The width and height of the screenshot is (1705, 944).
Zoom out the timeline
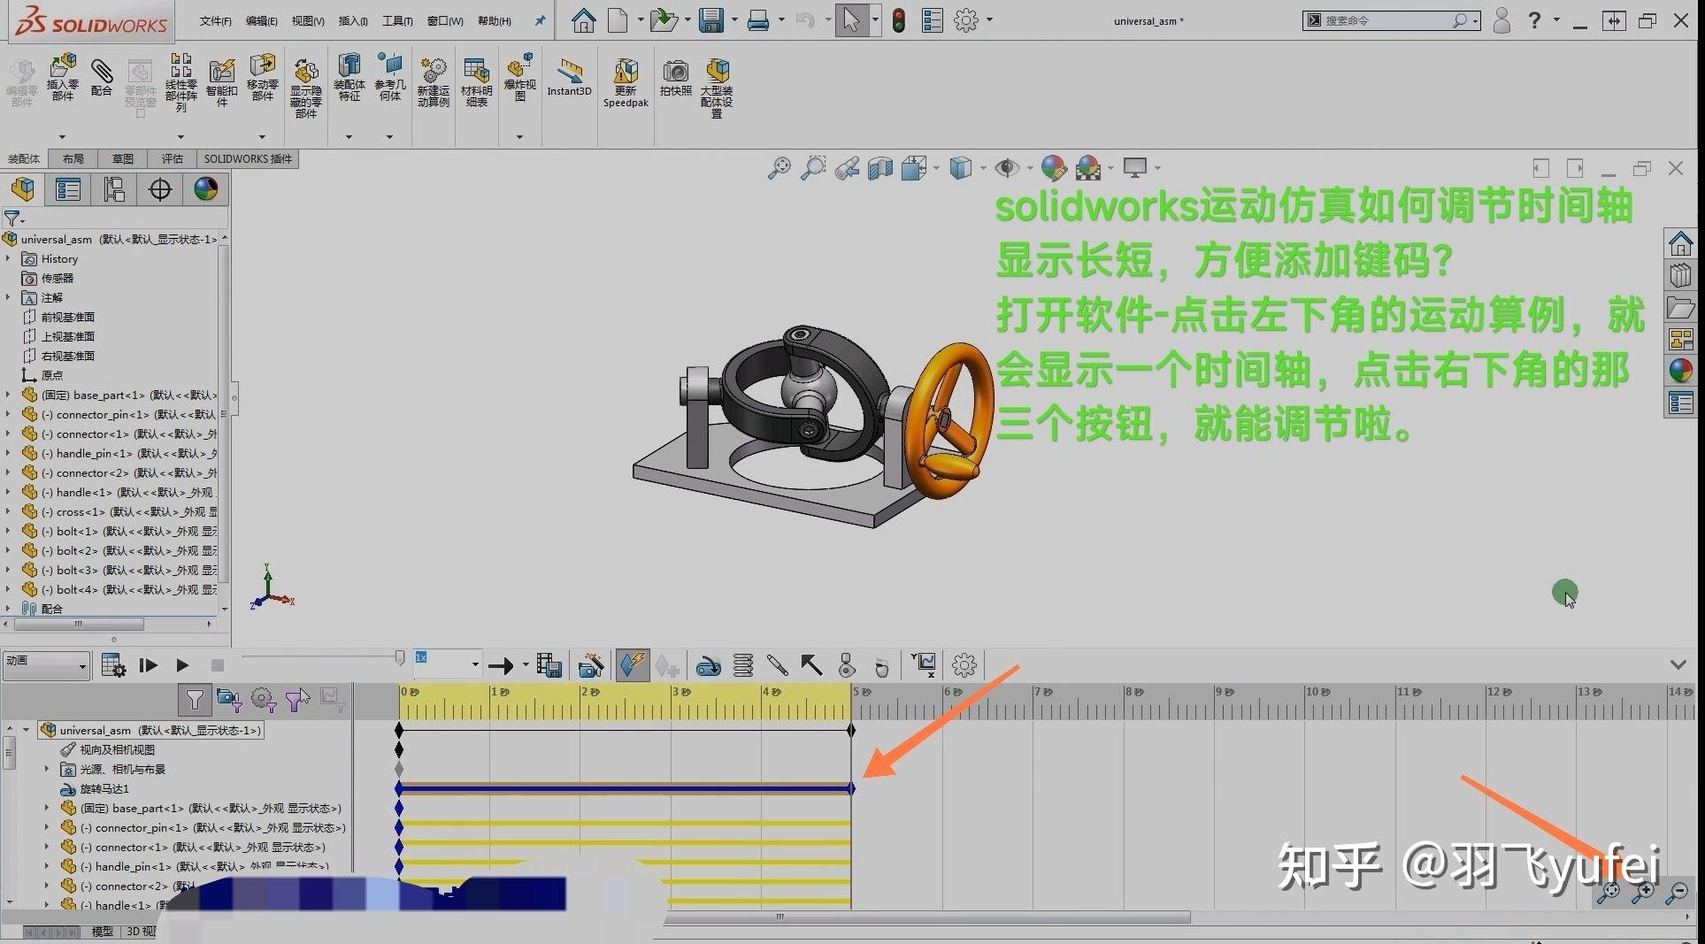(1677, 892)
